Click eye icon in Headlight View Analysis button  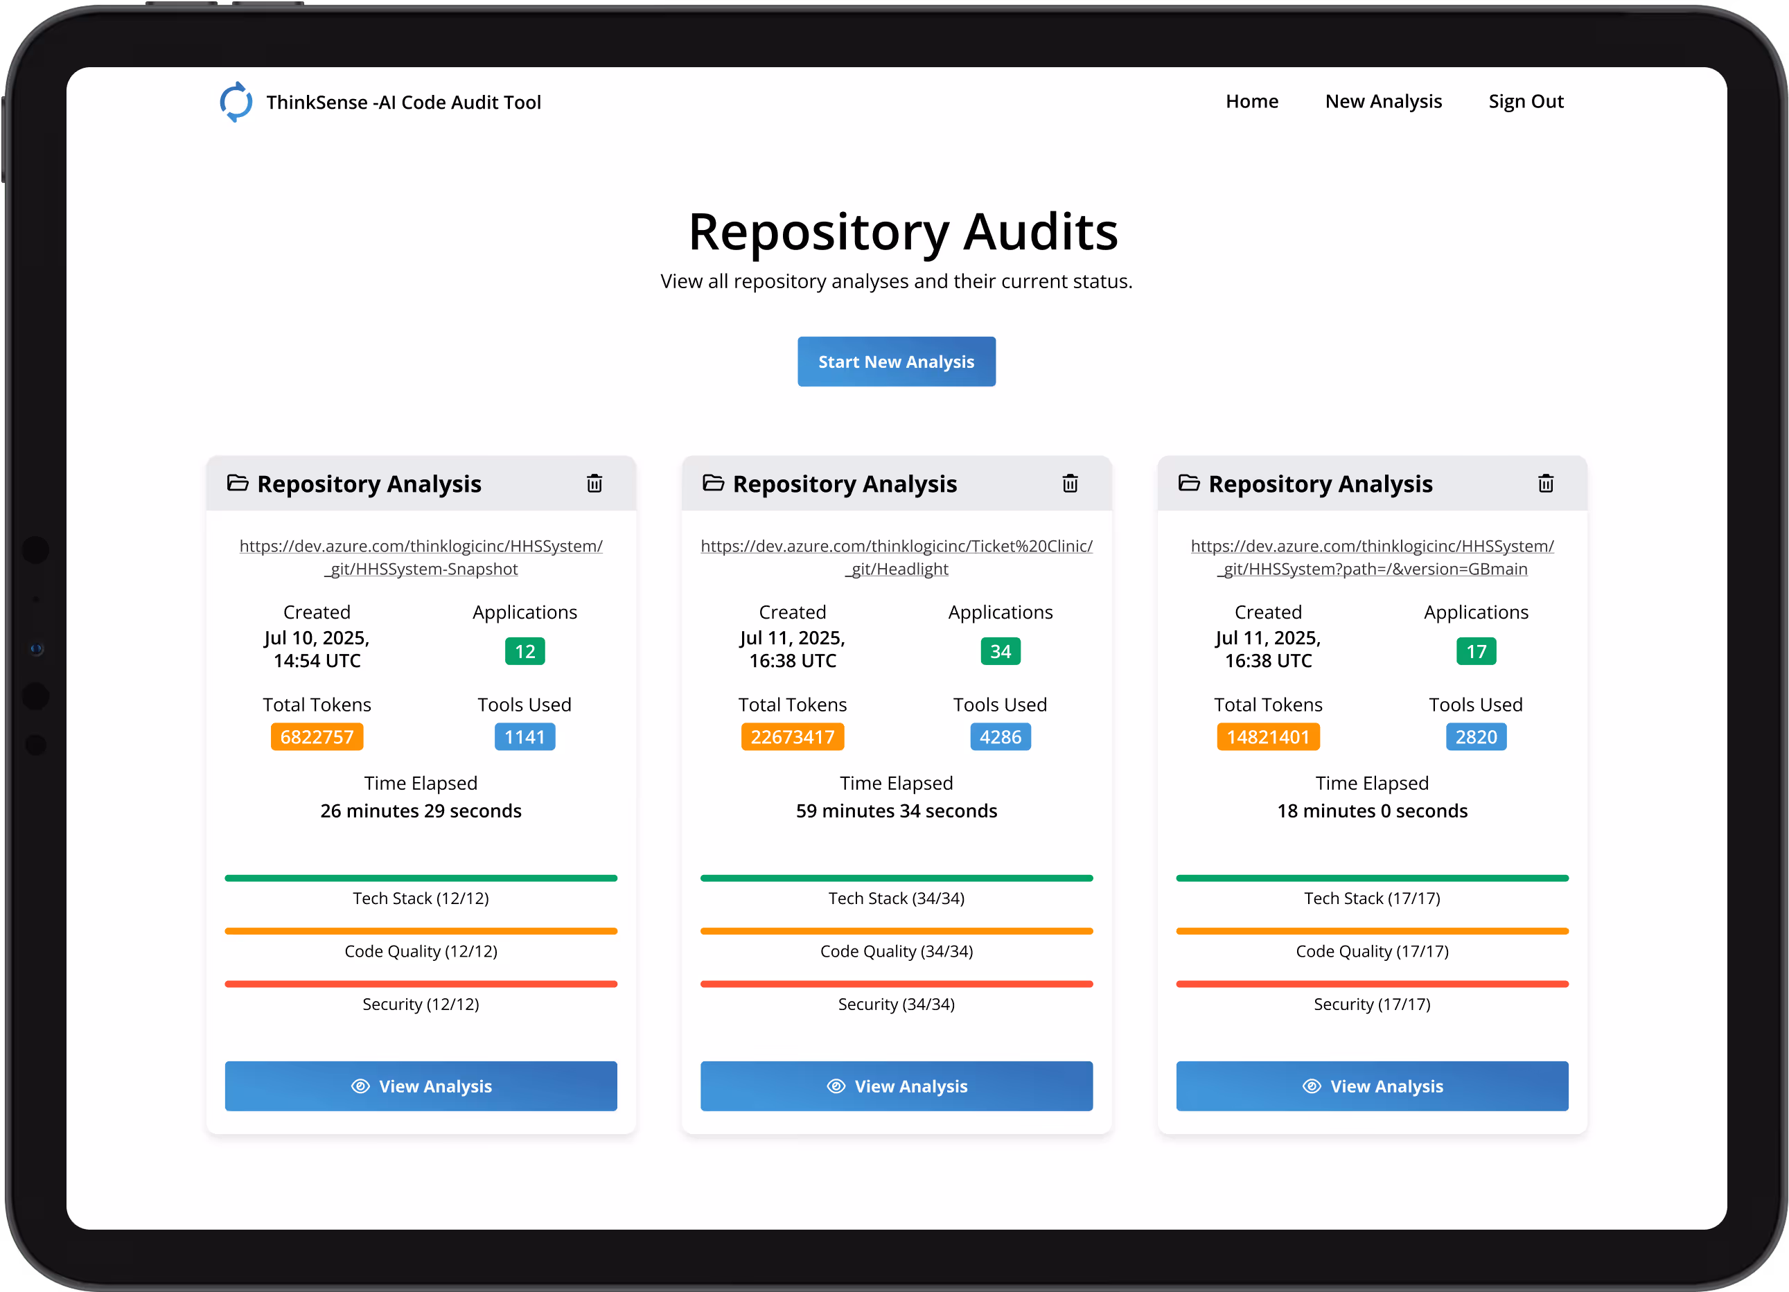click(836, 1086)
